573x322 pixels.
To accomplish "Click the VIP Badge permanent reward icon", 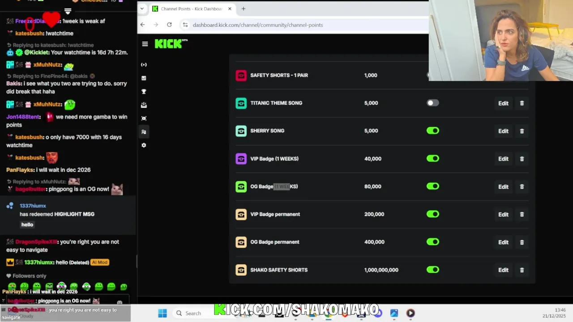I will click(241, 214).
